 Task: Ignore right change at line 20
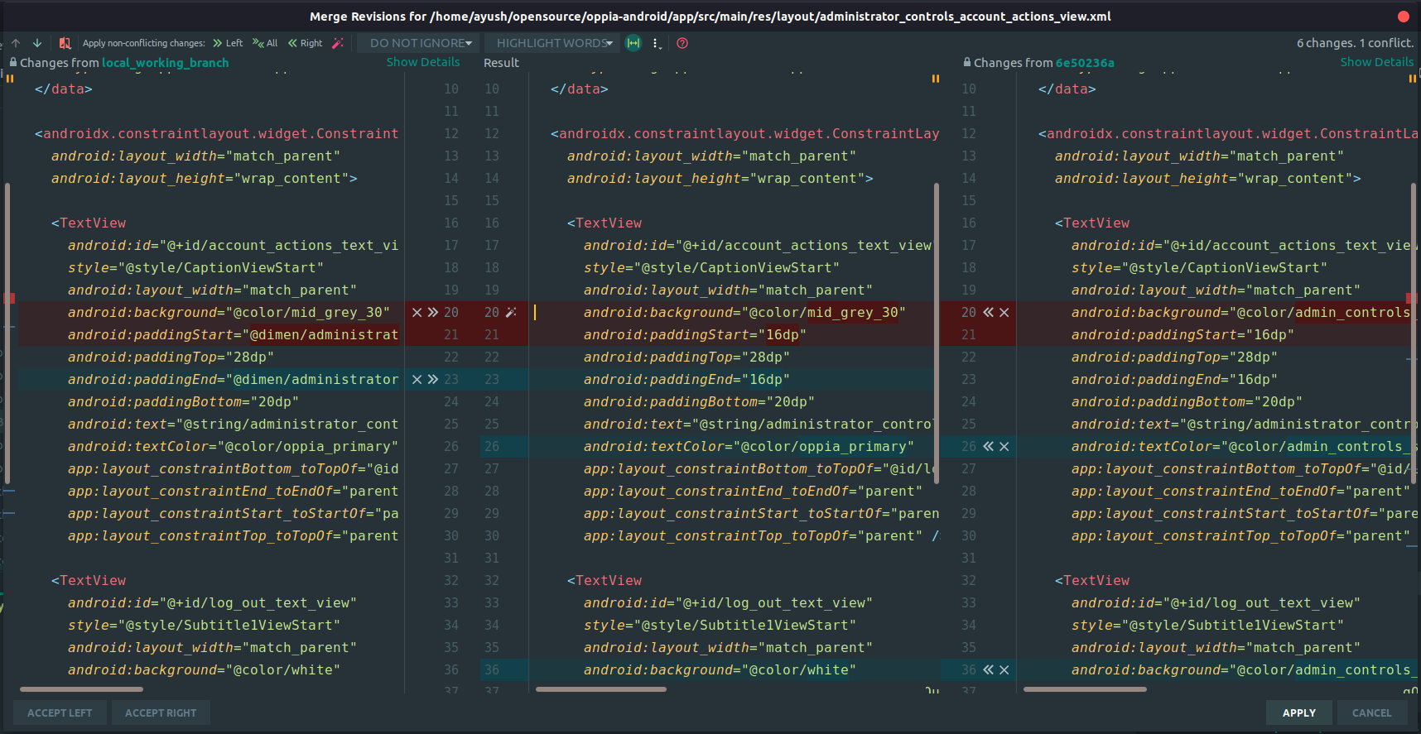[1004, 312]
